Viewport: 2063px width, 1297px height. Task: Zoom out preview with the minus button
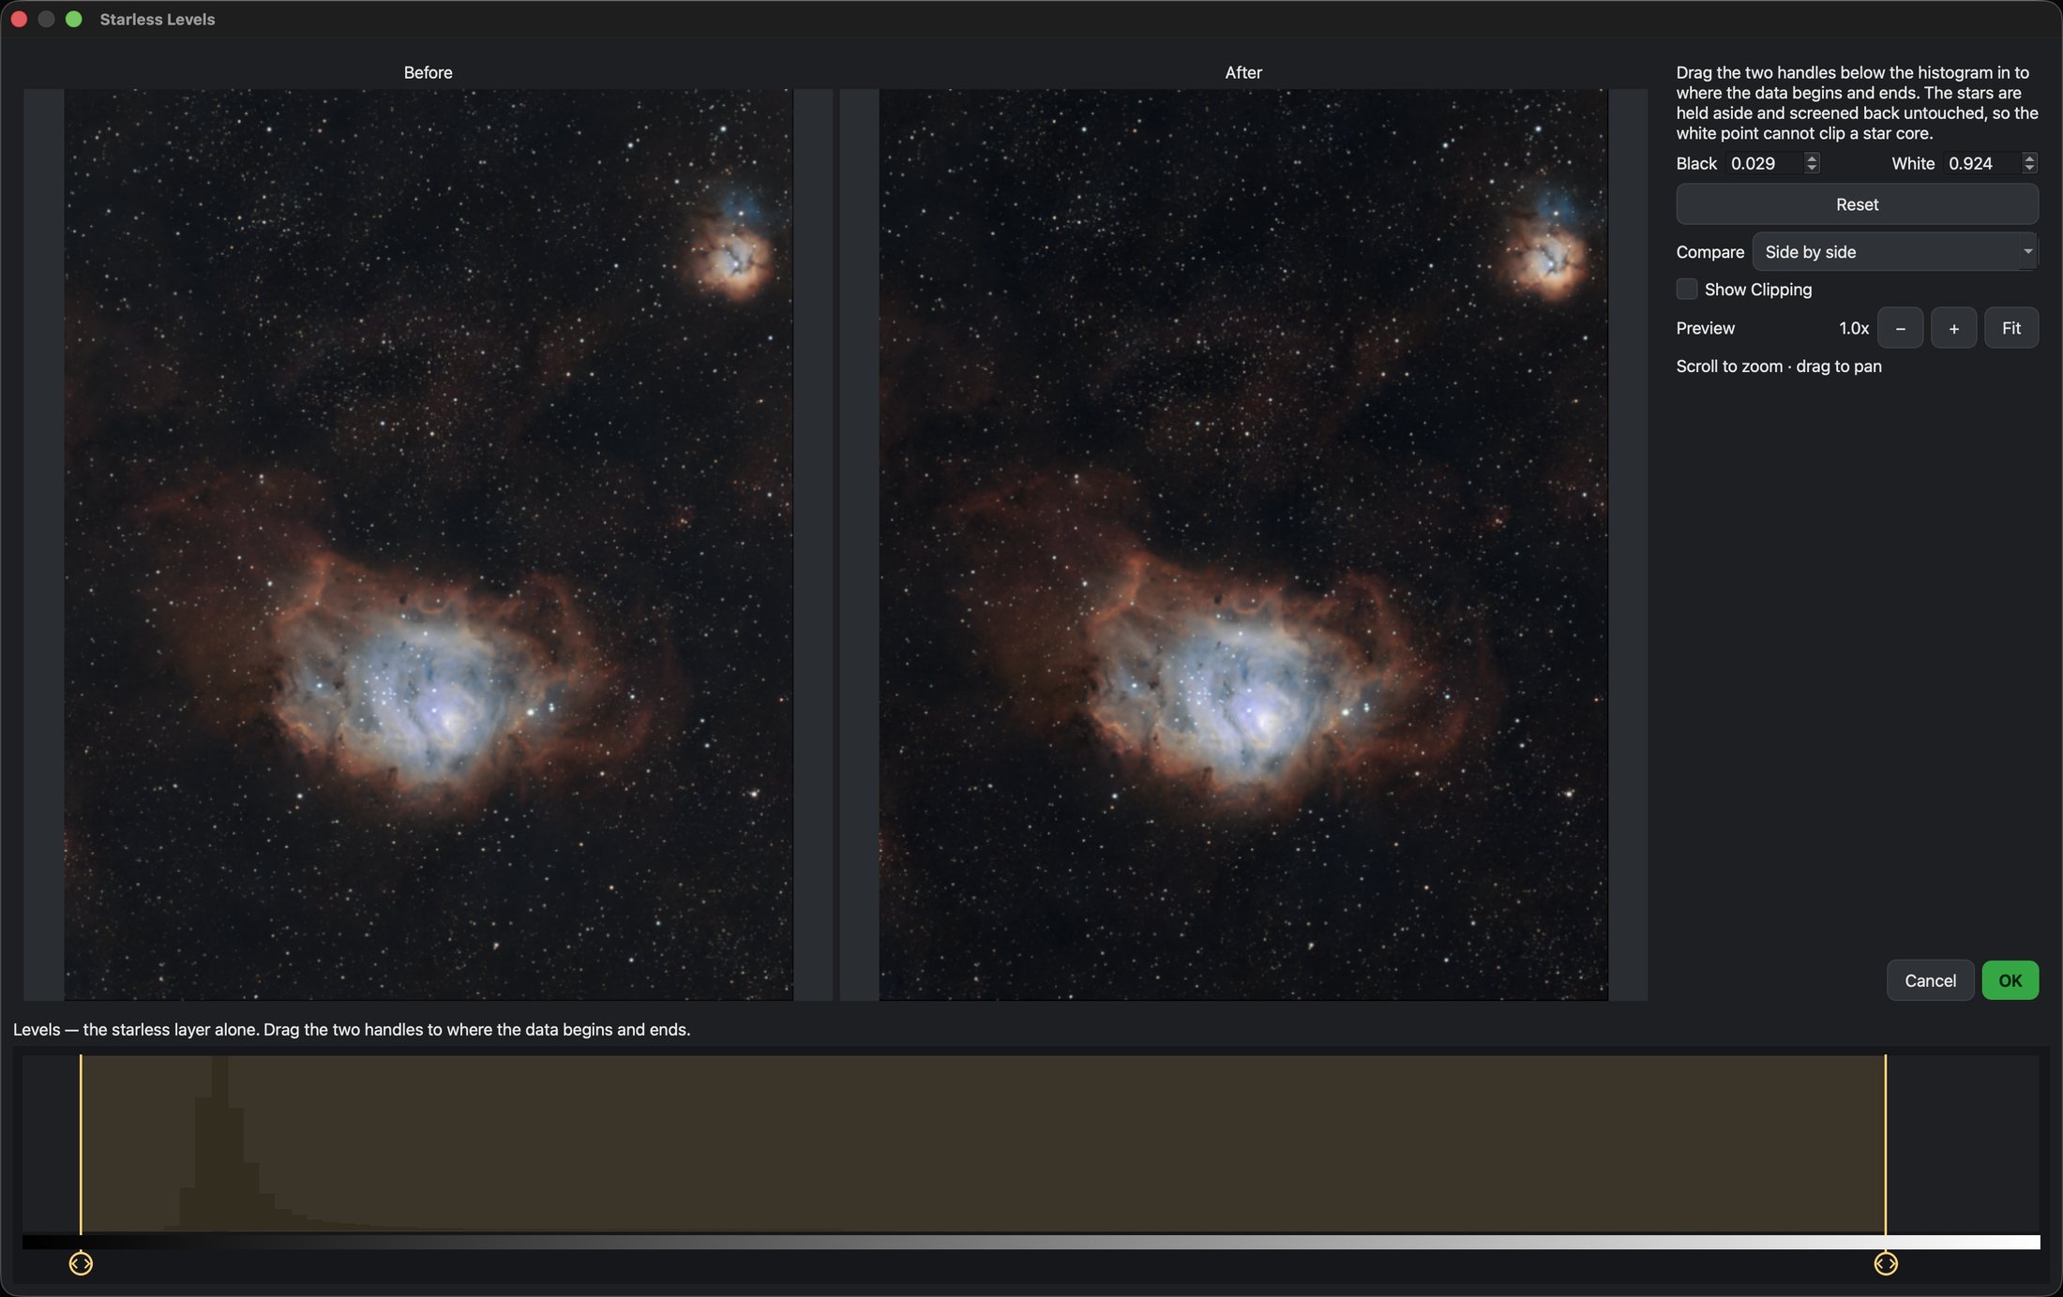click(1900, 328)
